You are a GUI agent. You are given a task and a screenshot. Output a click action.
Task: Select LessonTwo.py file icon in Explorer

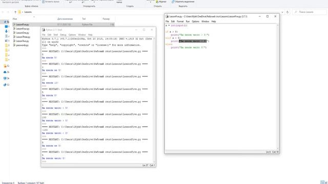click(x=14, y=41)
